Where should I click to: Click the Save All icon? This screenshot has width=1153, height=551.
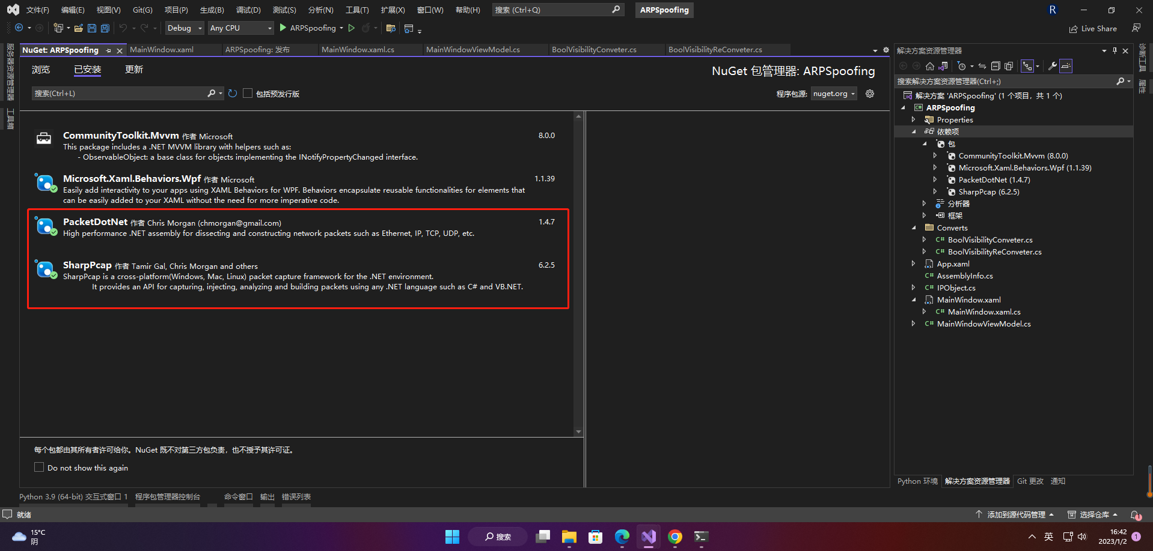(105, 28)
